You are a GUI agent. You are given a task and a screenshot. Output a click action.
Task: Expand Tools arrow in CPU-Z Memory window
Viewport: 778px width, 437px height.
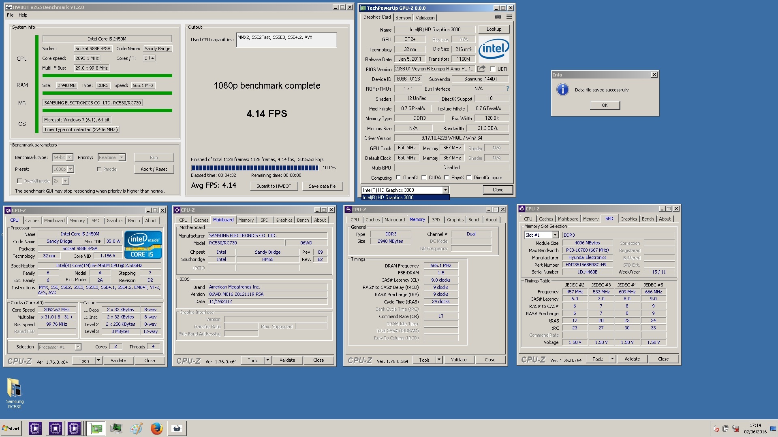pos(438,360)
